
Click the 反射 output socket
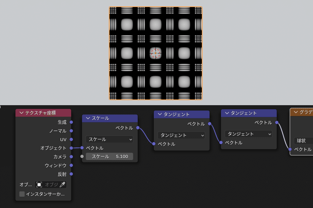coord(71,174)
